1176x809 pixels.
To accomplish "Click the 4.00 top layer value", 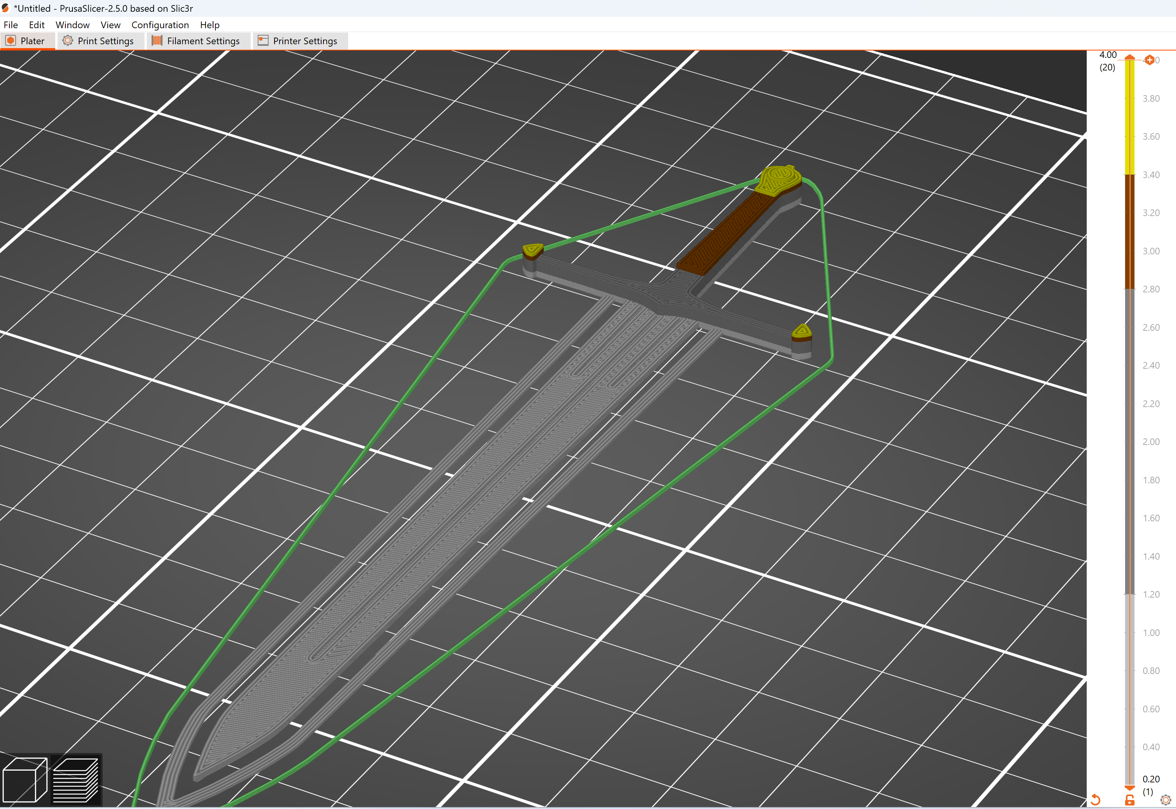I will [1108, 55].
